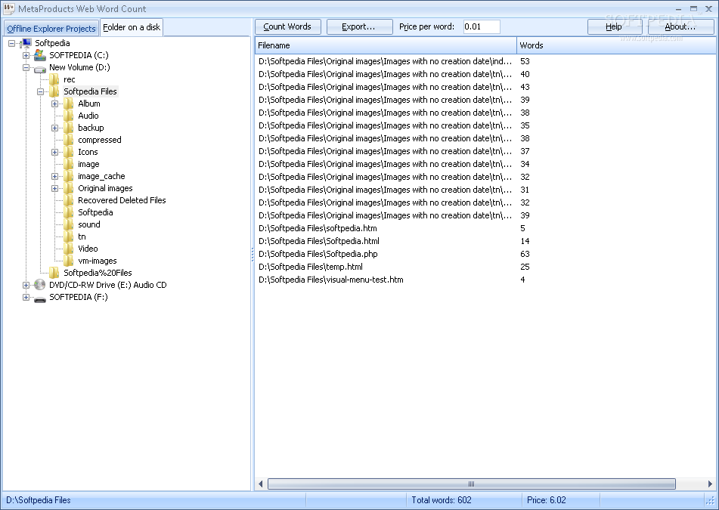Click the Price: 6.02 status entry

click(x=546, y=500)
